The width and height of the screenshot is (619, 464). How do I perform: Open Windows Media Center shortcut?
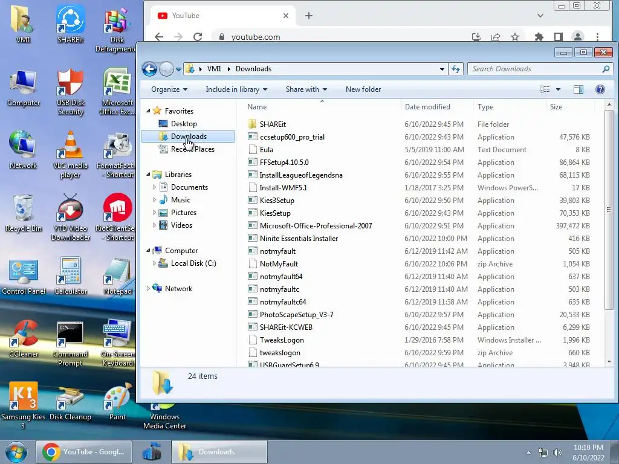point(164,417)
